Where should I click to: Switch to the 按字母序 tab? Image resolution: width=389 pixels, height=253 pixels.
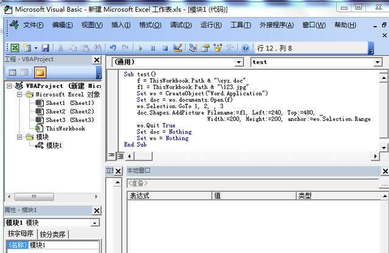[20, 234]
